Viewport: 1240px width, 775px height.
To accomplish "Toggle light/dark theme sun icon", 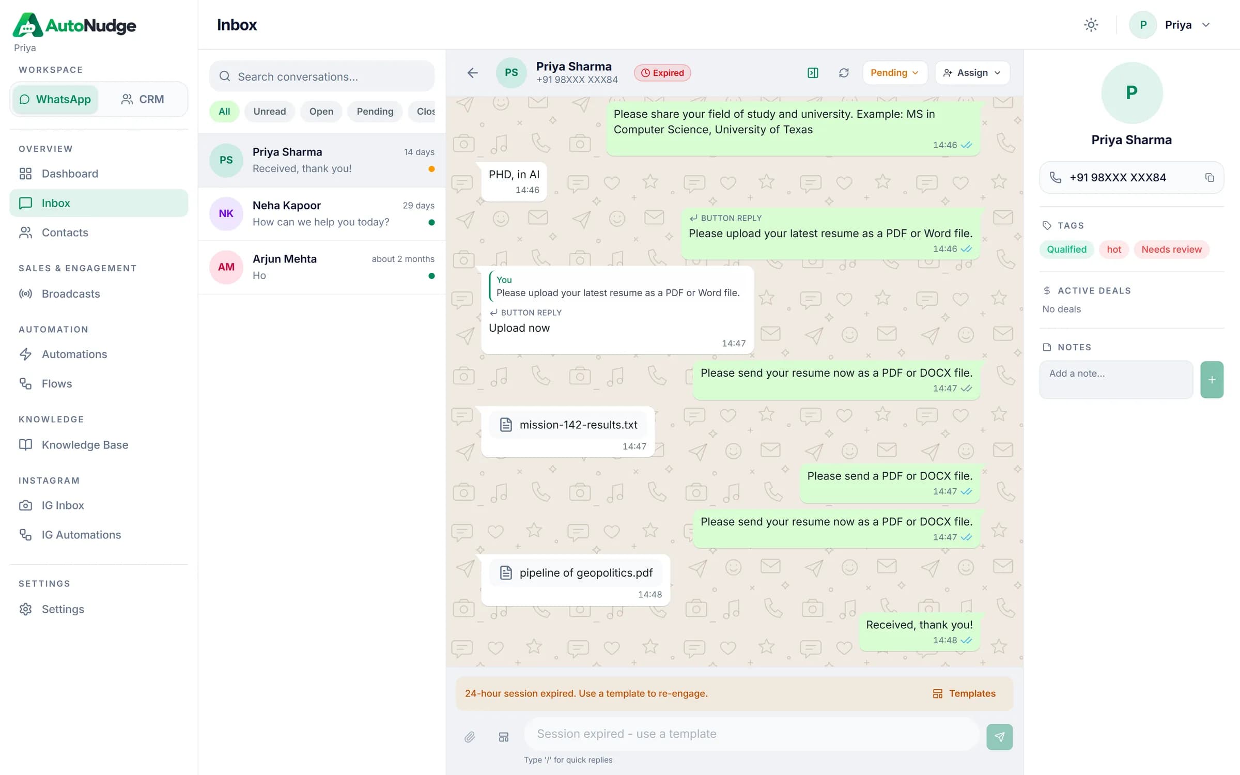I will click(1091, 25).
